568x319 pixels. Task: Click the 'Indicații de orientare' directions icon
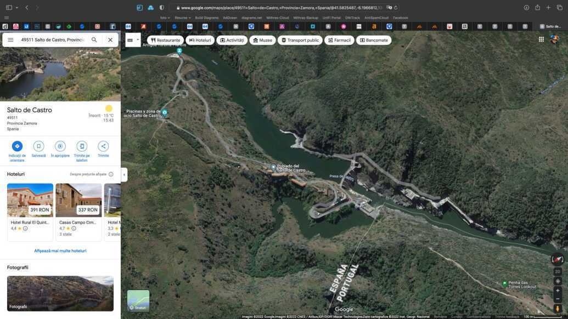tap(17, 146)
